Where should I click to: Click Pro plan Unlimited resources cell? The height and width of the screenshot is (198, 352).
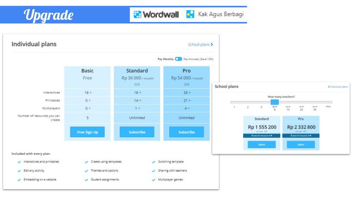tap(187, 118)
